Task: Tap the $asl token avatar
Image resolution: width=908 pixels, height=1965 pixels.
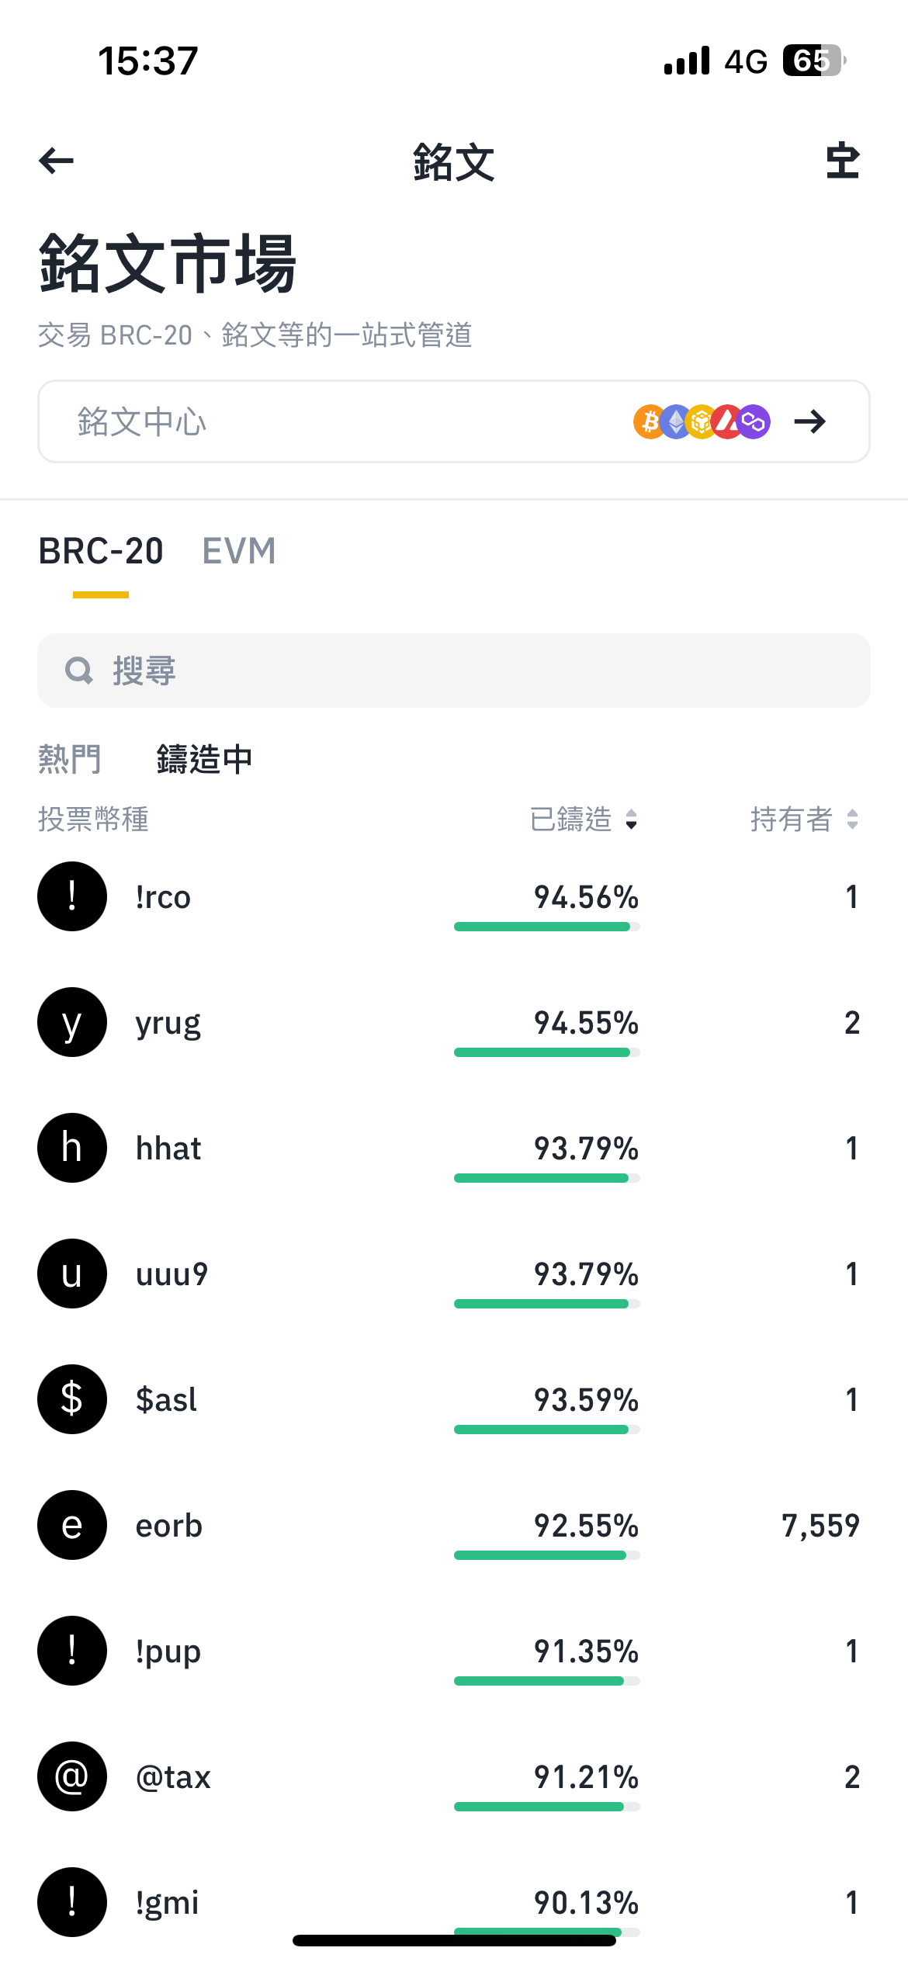Action: click(72, 1399)
